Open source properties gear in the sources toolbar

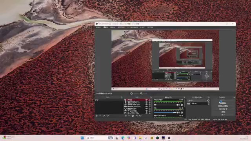click(x=133, y=116)
